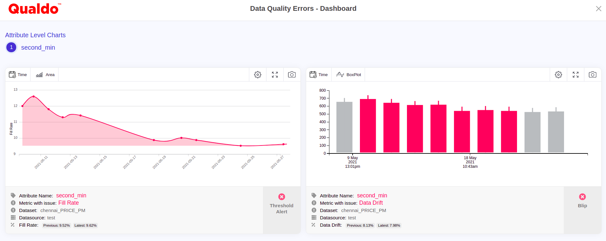Click Latest: 9.62% fill rate badge
This screenshot has width=606, height=241.
86,225
